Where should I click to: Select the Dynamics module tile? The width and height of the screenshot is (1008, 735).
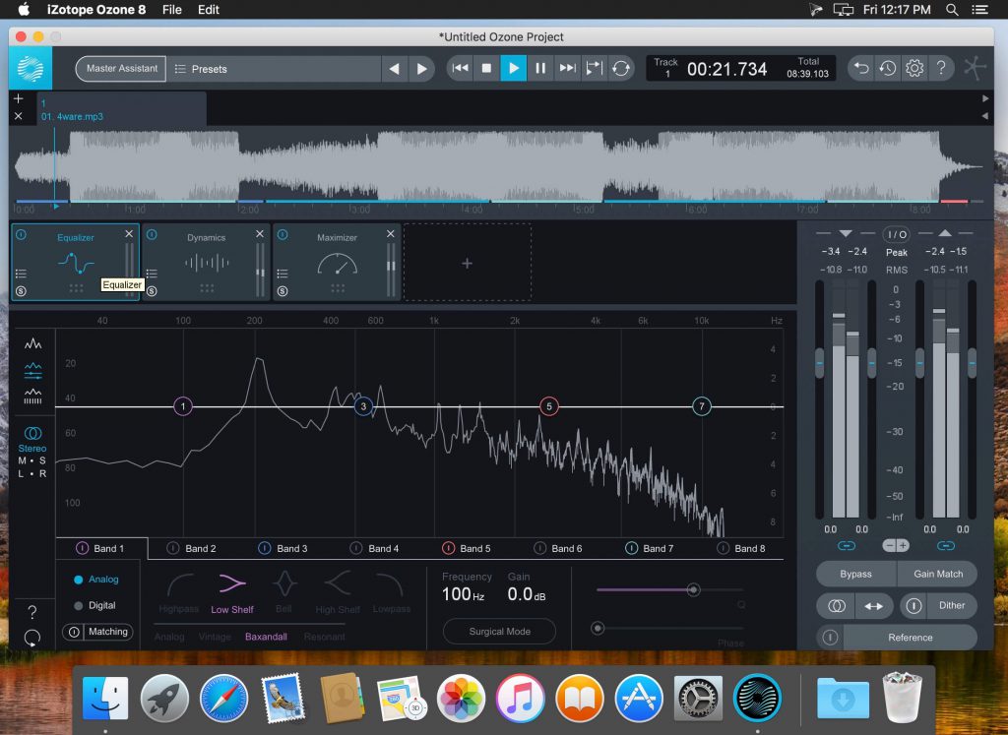click(x=207, y=261)
